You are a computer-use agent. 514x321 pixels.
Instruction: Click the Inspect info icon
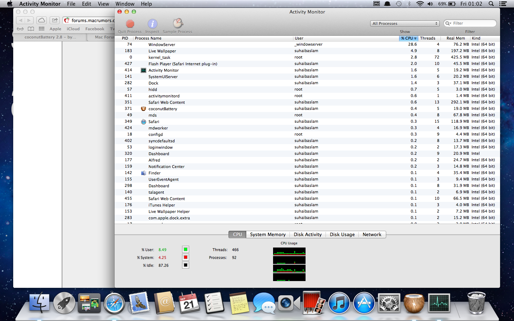pyautogui.click(x=152, y=24)
